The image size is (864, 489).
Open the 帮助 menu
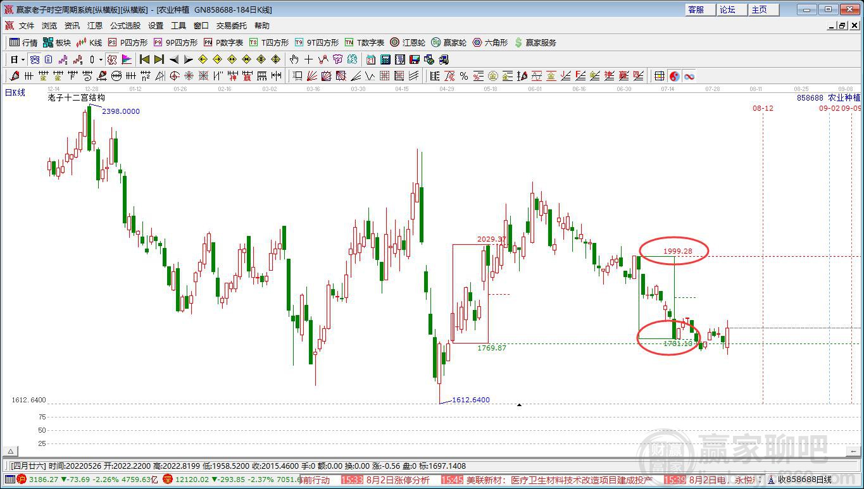coord(262,26)
